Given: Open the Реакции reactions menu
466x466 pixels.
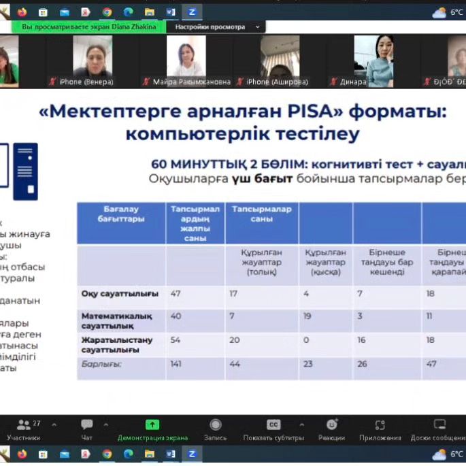Looking at the screenshot, I should [x=331, y=429].
